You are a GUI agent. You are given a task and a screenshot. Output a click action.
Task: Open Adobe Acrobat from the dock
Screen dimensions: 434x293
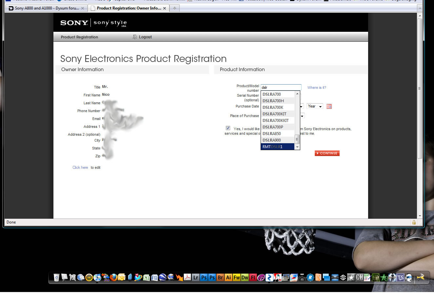[187, 278]
